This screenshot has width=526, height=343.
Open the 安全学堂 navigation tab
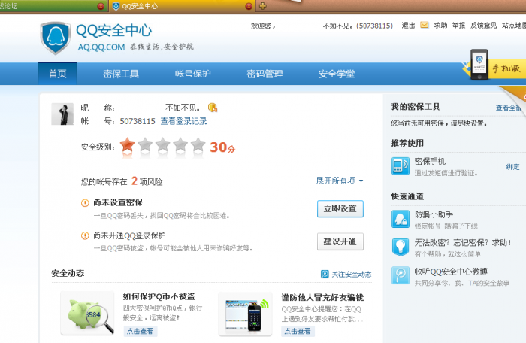pyautogui.click(x=337, y=74)
